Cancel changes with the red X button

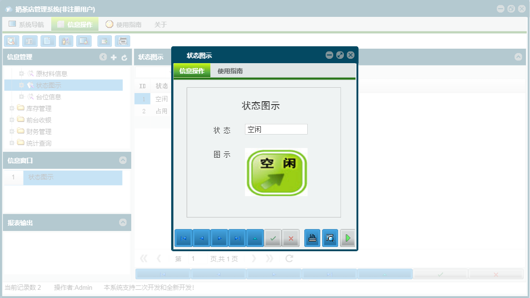291,238
